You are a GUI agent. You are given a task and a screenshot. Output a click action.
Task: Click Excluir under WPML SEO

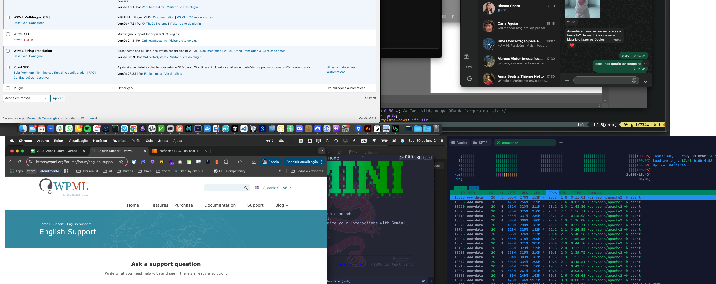coord(28,40)
